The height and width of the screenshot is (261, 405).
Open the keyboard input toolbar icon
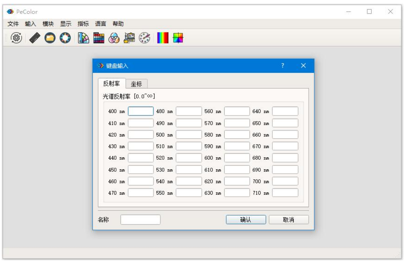point(35,38)
